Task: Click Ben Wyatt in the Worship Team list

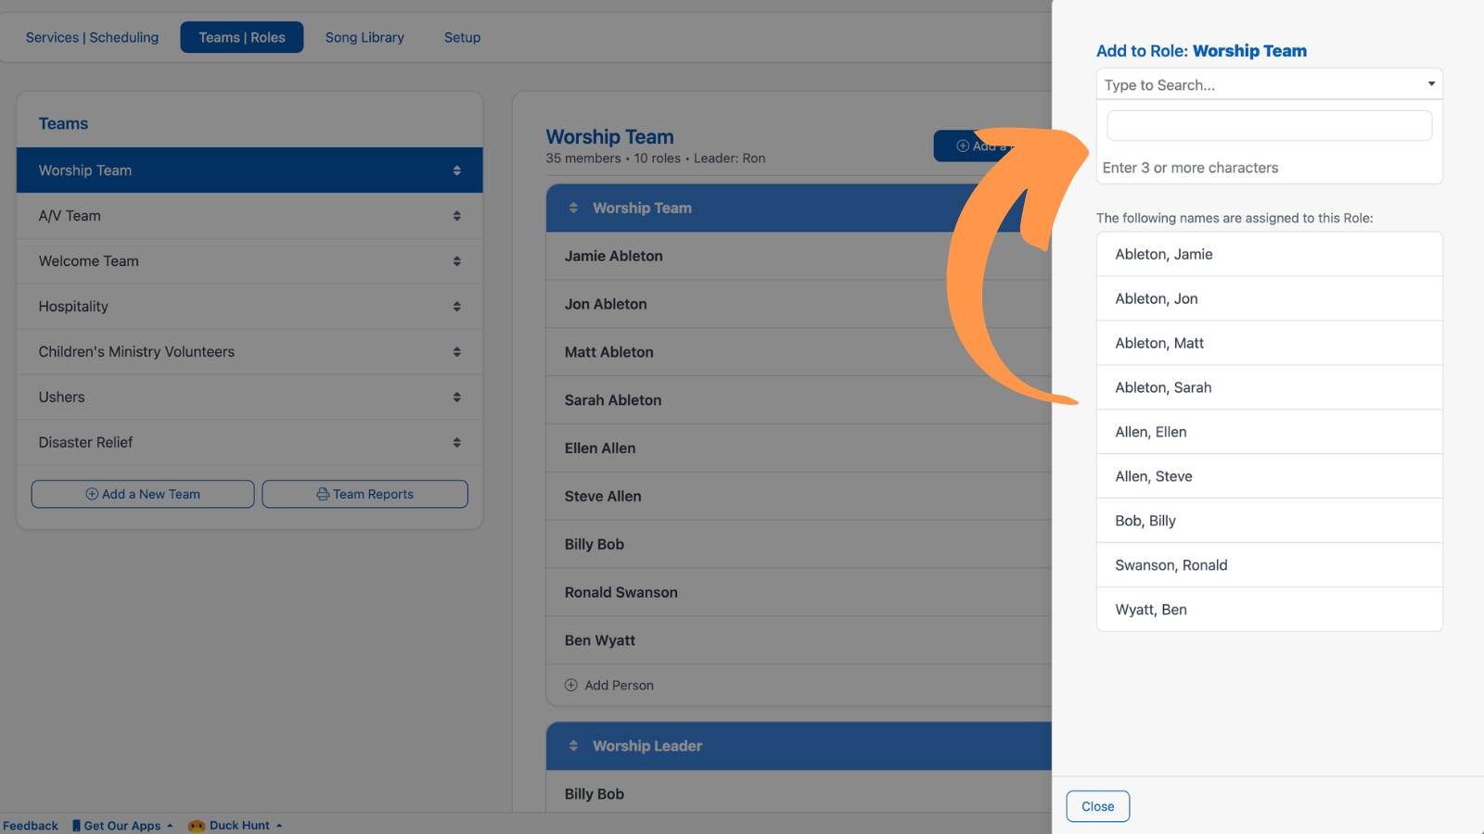Action: (x=599, y=640)
